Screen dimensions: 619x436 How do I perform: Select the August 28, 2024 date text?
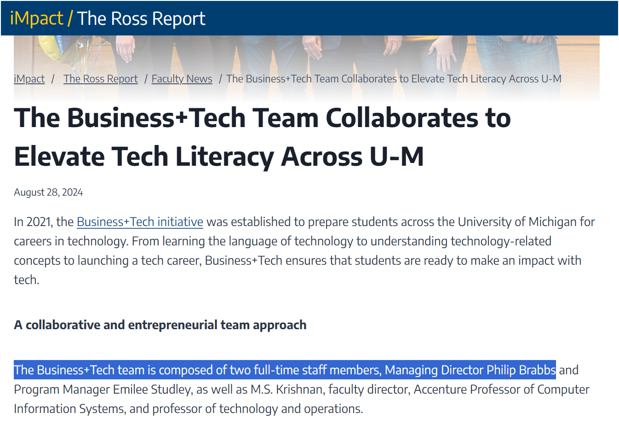(x=48, y=192)
